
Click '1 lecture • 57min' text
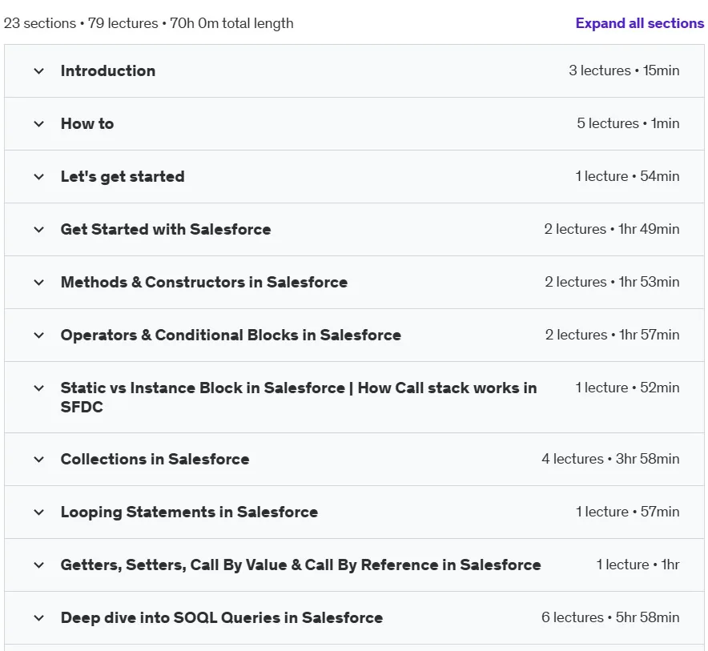(628, 512)
